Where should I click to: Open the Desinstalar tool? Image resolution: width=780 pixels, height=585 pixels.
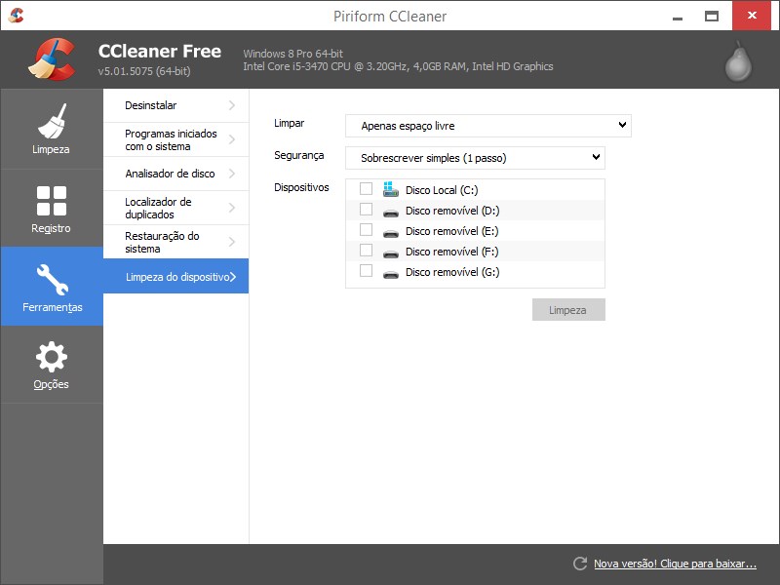click(x=175, y=105)
